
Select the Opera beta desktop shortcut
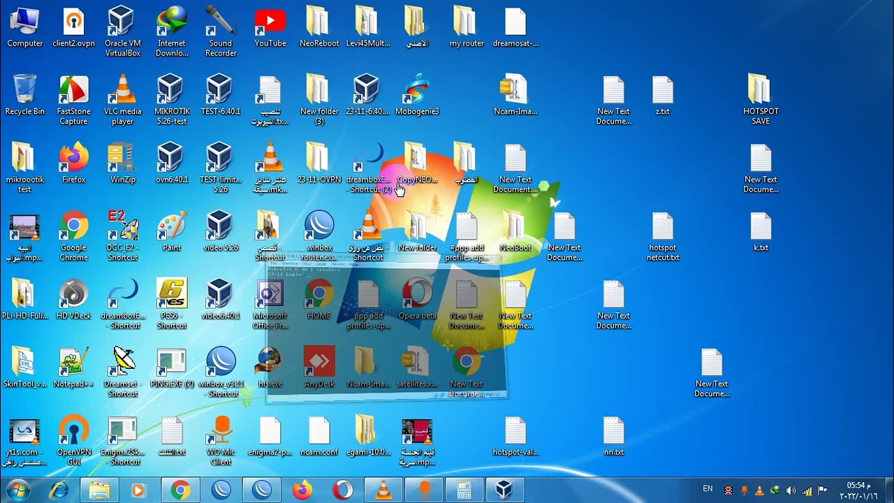pos(417,300)
